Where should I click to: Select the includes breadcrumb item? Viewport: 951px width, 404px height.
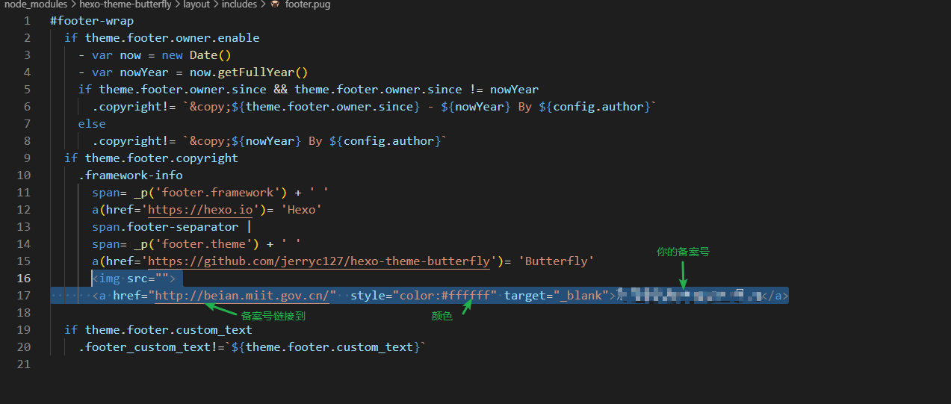point(240,4)
